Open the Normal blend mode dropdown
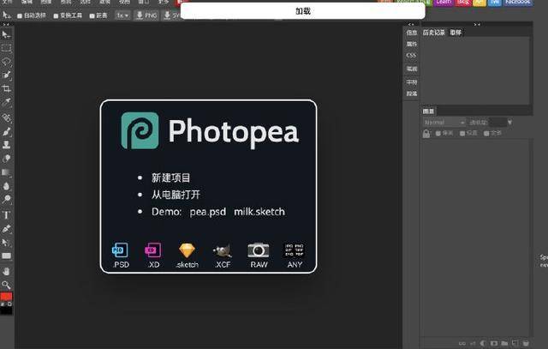This screenshot has width=548, height=349. click(x=444, y=123)
